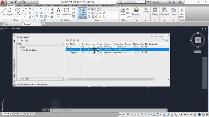This screenshot has height=117, width=209.
Task: Click the Erase tool in Modify panel
Action: pos(52,9)
